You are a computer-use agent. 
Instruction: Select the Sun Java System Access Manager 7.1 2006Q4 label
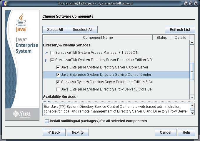point(96,53)
